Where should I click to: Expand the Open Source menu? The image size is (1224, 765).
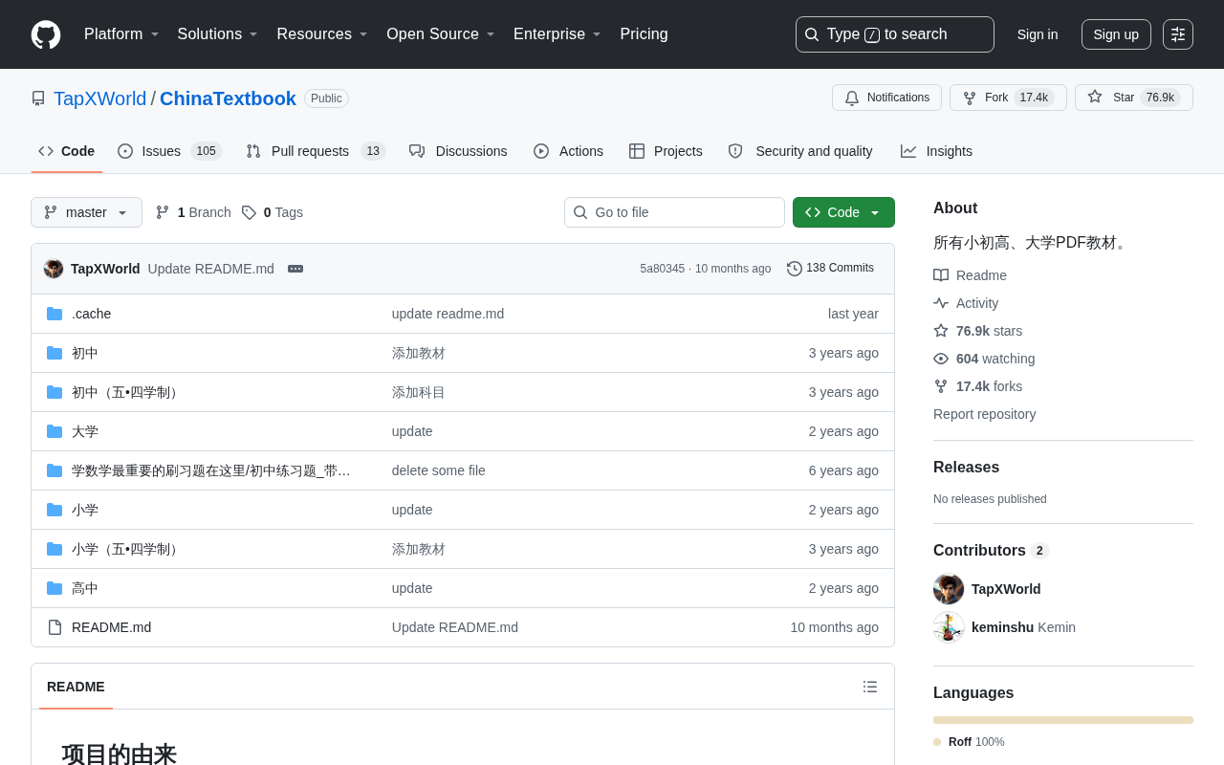(441, 34)
